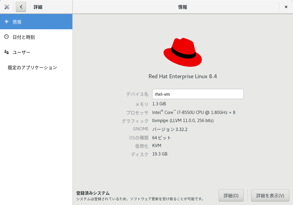Click the Red Hat Enterprise Linux 8.4 title
This screenshot has width=293, height=205.
(182, 76)
